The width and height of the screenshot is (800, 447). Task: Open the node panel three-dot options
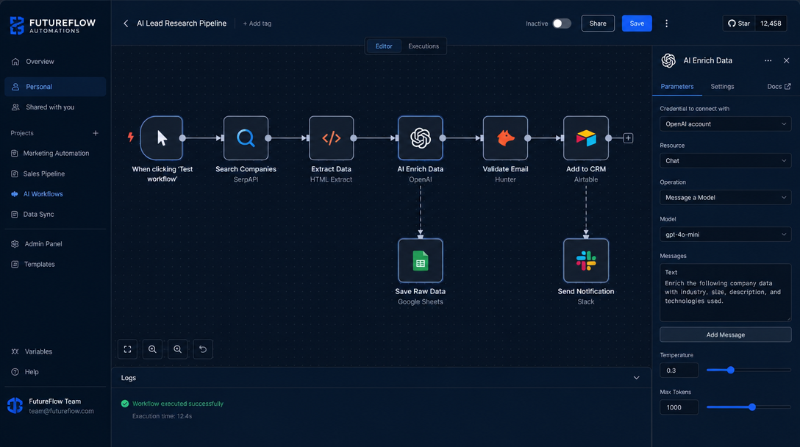(768, 61)
